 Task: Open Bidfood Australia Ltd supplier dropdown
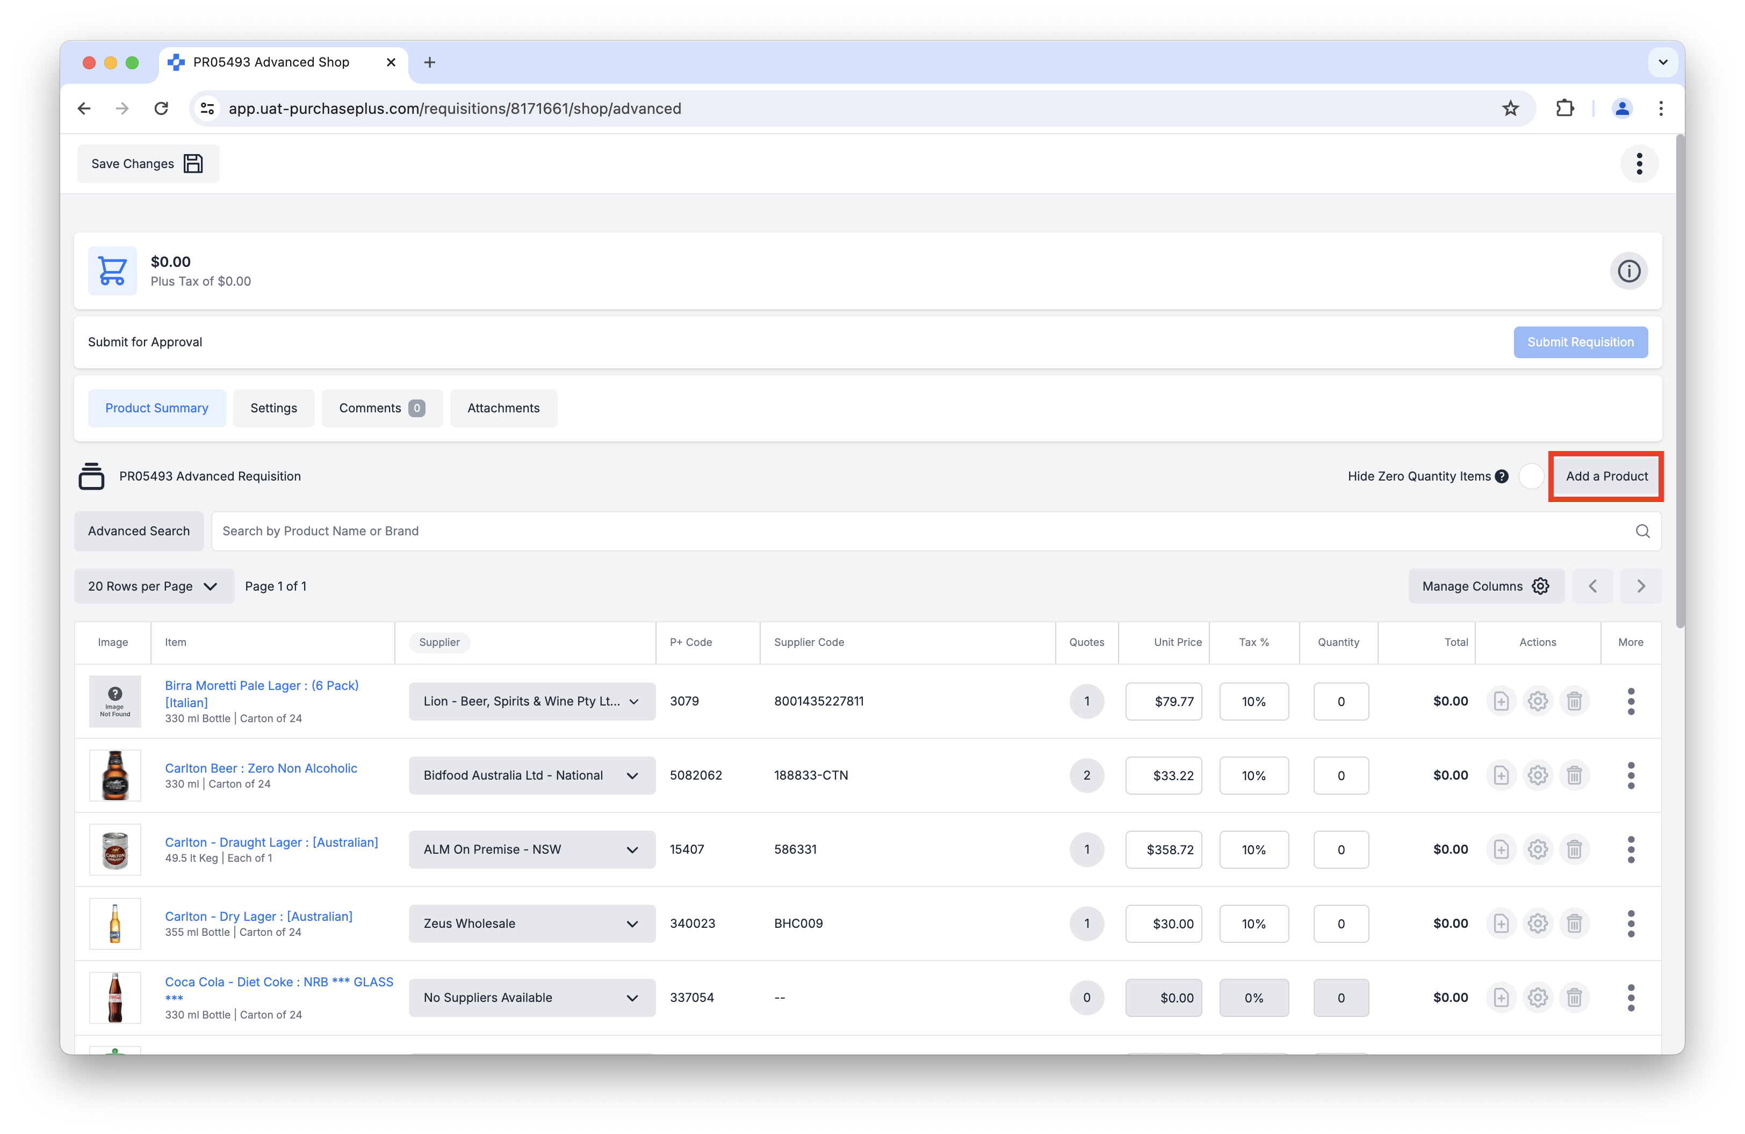click(531, 775)
